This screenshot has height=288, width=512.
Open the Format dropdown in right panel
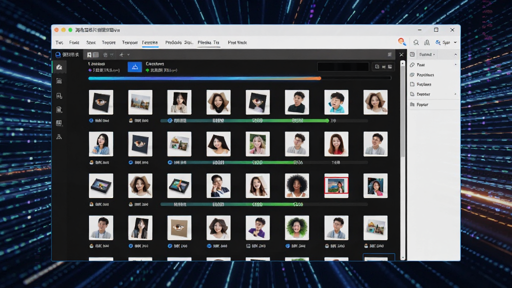(427, 54)
